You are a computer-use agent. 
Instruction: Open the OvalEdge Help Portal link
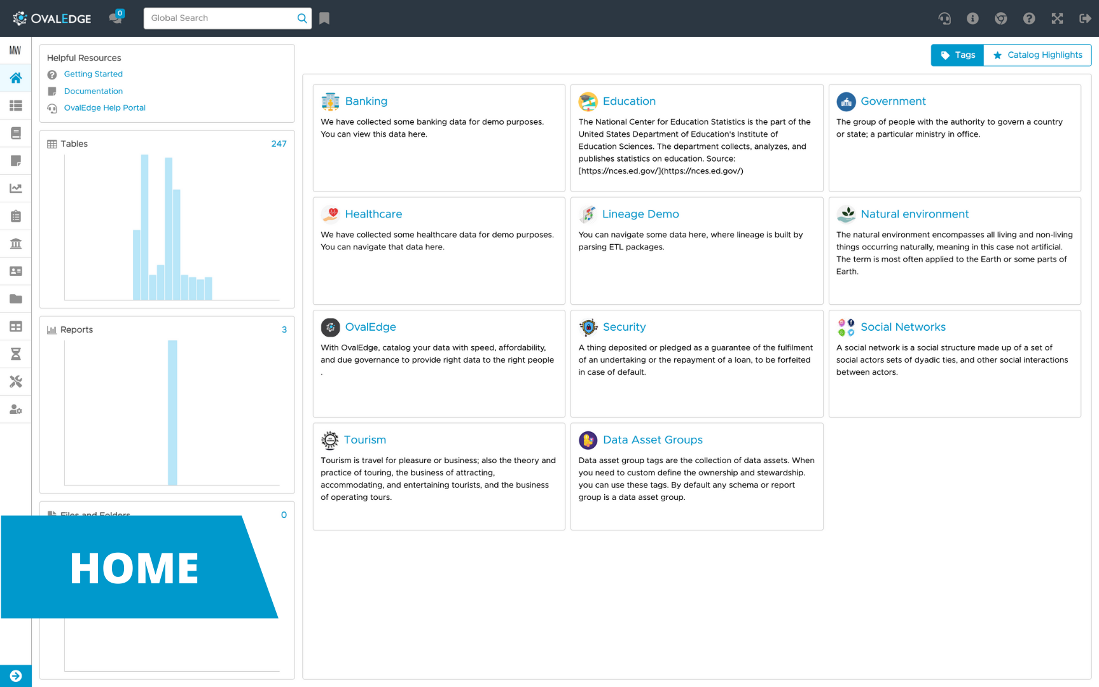tap(104, 108)
